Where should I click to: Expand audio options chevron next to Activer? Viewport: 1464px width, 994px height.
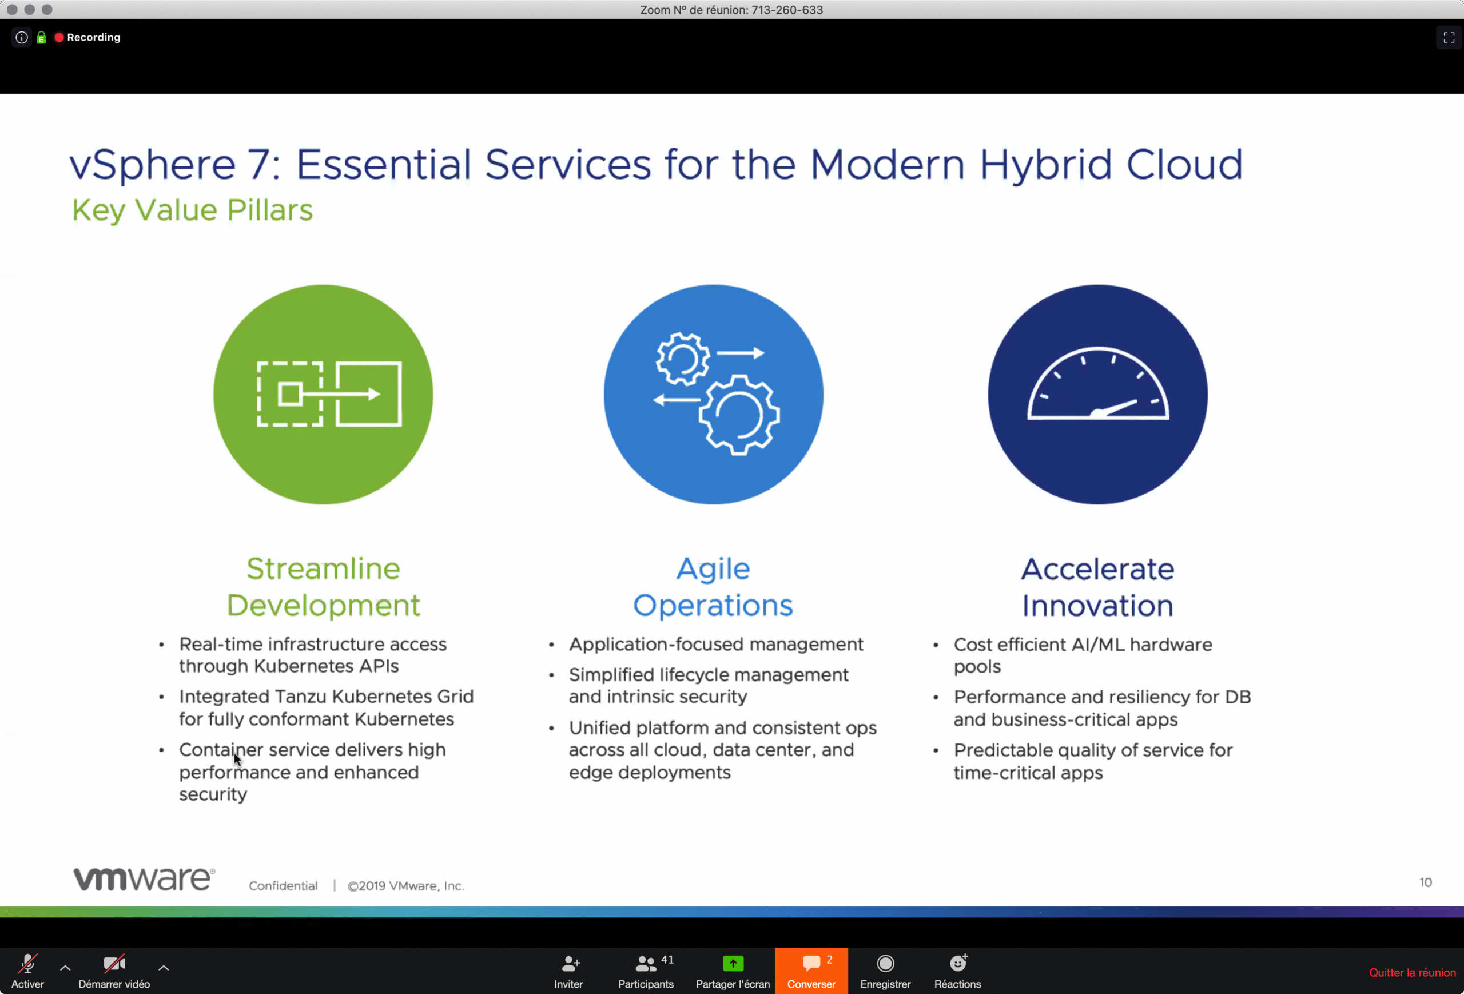[65, 968]
